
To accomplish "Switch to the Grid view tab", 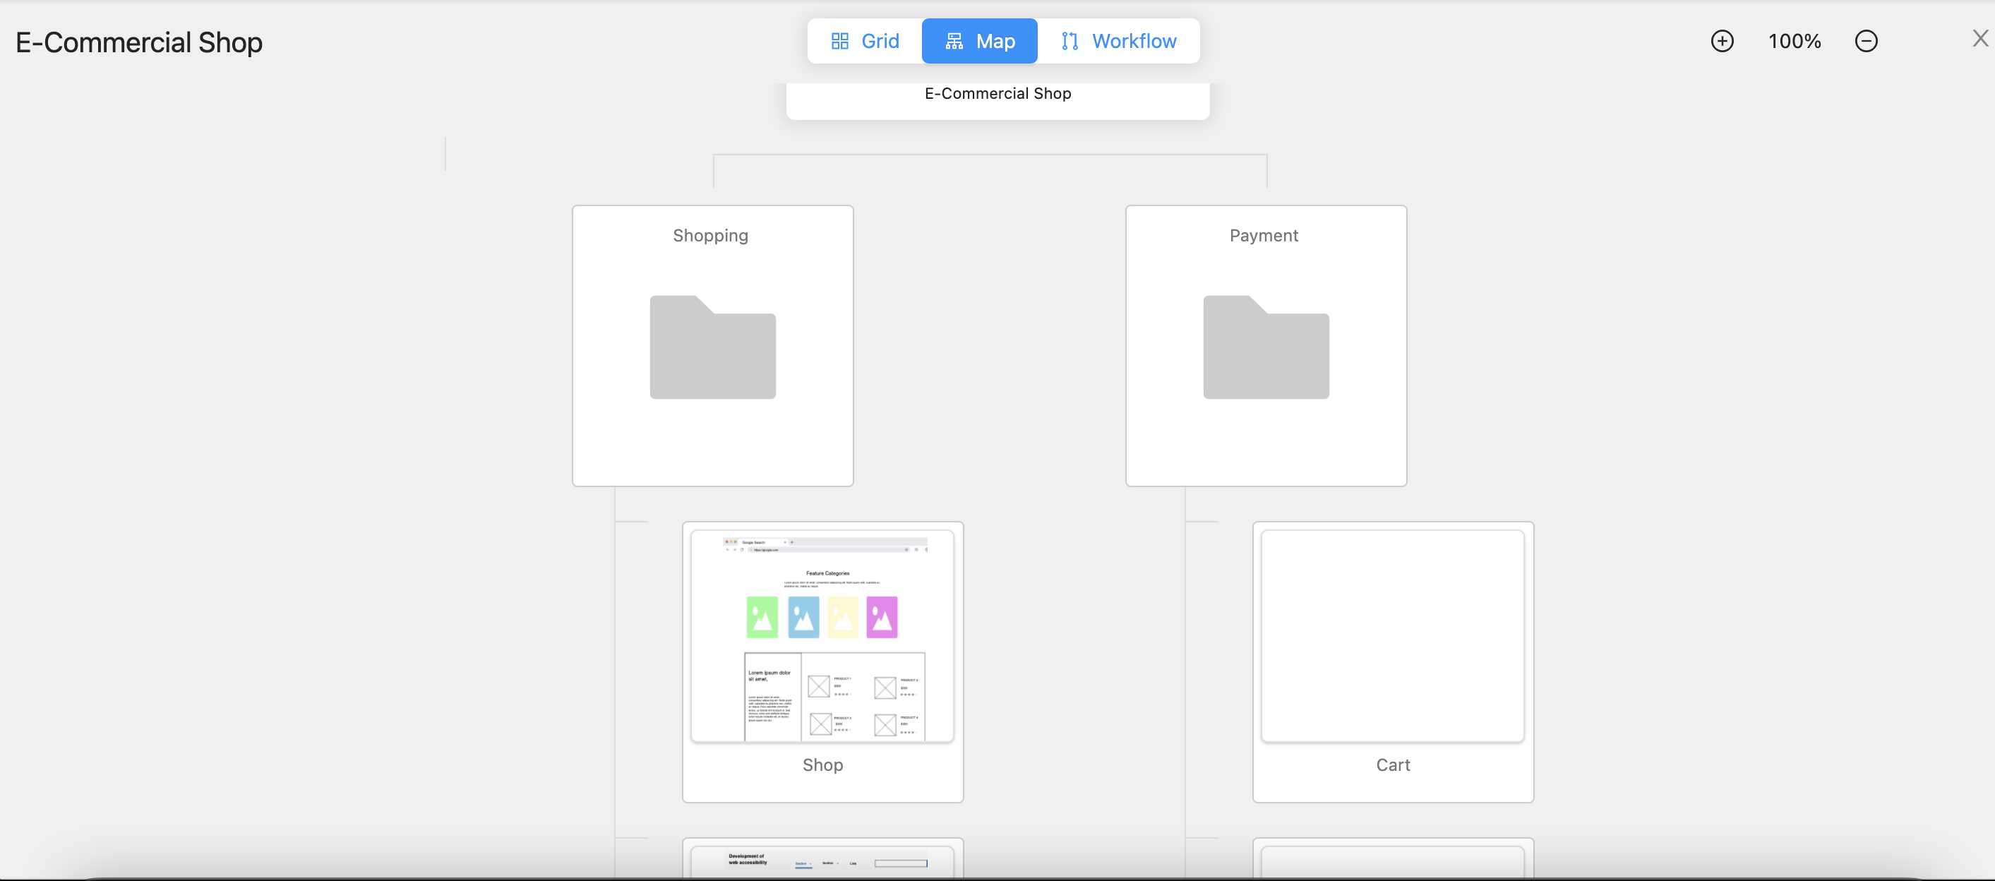I will pyautogui.click(x=864, y=41).
